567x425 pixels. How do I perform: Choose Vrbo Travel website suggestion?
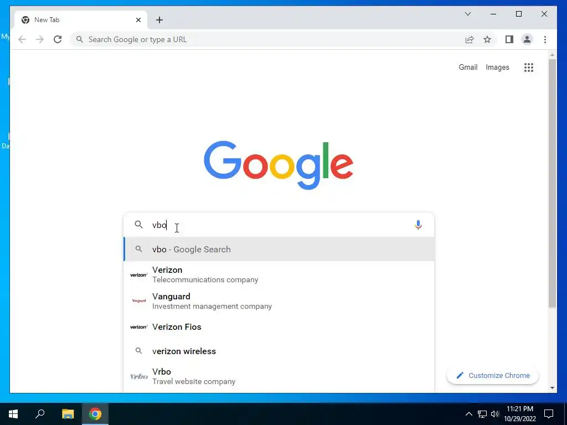(x=279, y=376)
